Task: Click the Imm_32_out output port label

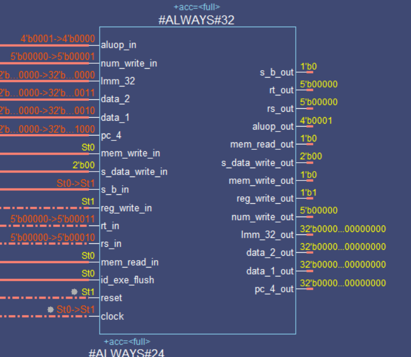Action: (267, 235)
